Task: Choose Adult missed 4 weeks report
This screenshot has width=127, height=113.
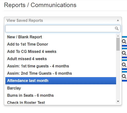Action: coord(61,59)
